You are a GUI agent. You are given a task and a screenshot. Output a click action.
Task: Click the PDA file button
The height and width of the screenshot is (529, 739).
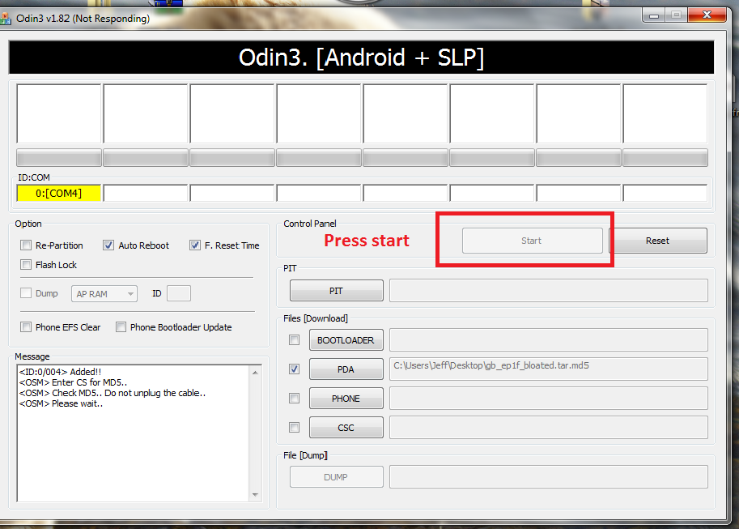[x=346, y=369]
